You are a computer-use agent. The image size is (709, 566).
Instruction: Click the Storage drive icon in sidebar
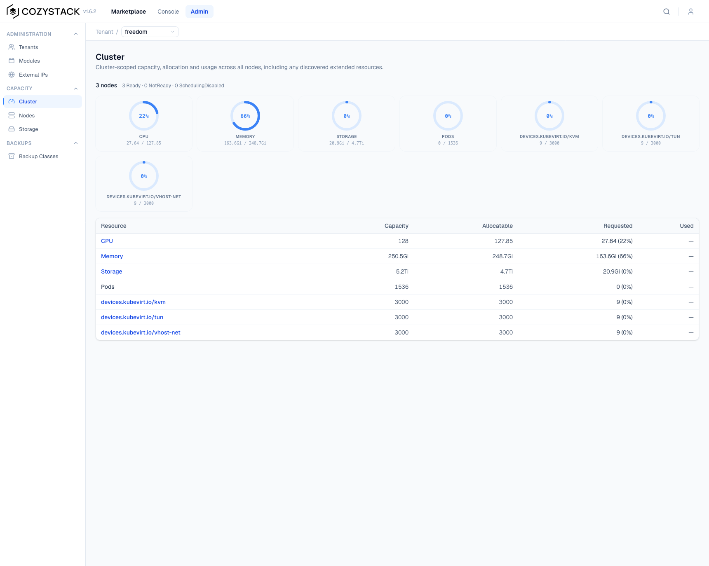tap(12, 129)
